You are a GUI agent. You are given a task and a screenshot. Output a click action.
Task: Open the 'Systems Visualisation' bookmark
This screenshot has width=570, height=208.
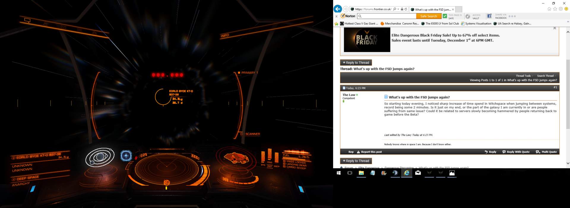pyautogui.click(x=476, y=23)
